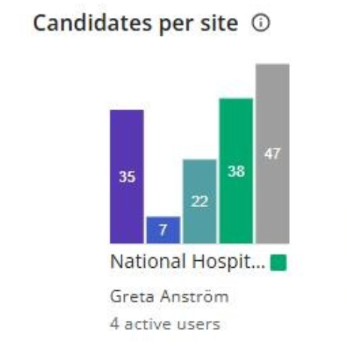Select the gray bar showing 47

[x=273, y=154]
